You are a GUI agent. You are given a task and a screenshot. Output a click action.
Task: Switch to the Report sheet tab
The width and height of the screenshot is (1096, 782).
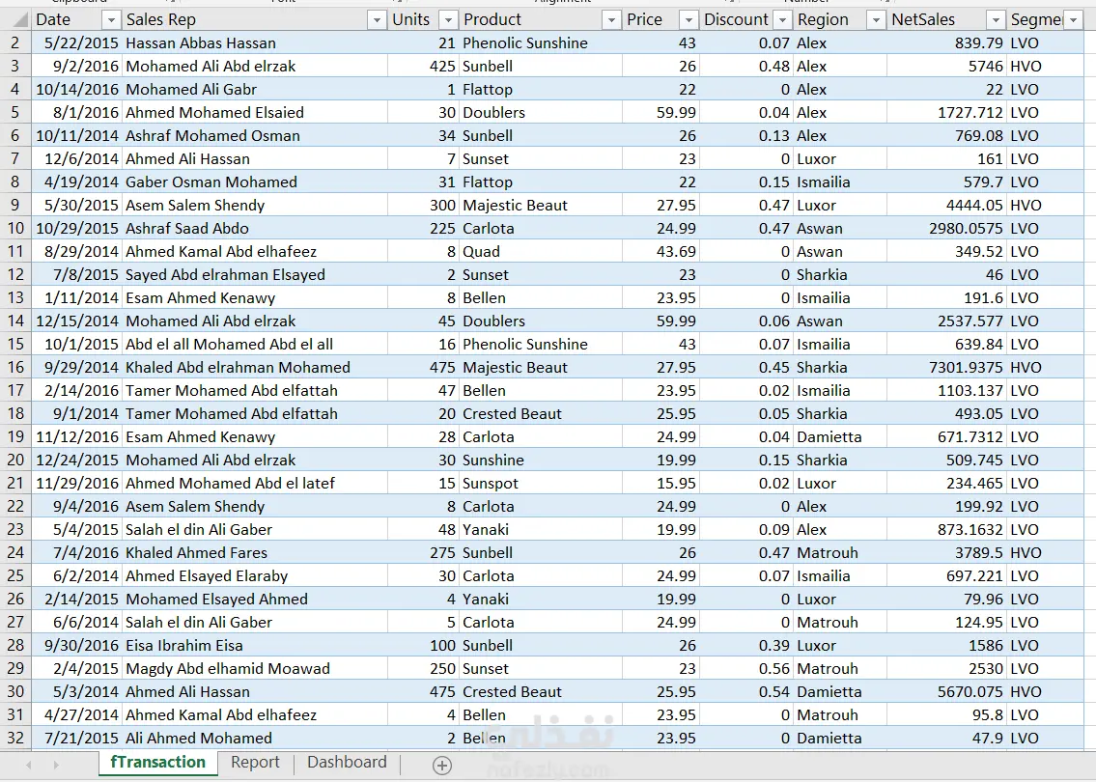[x=255, y=763]
